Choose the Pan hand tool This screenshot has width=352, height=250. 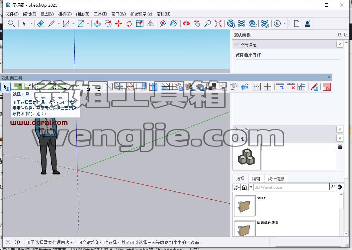pos(197,24)
